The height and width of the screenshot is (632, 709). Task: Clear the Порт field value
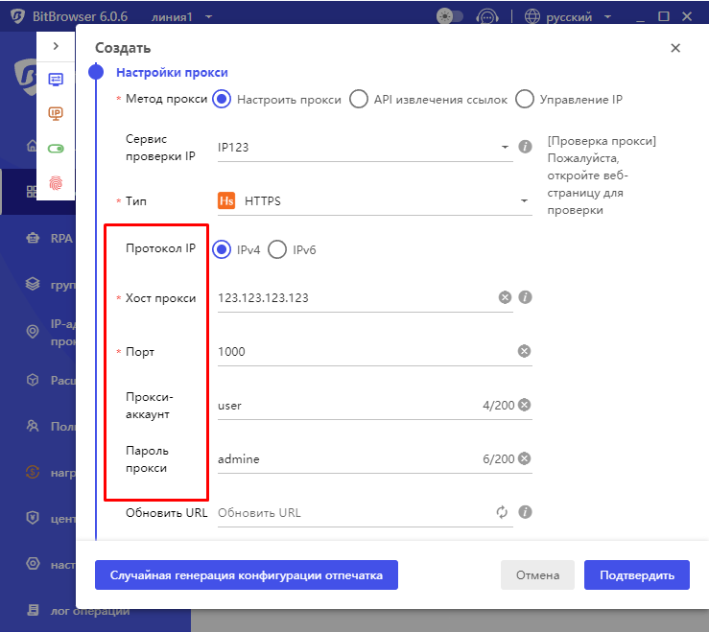[524, 351]
